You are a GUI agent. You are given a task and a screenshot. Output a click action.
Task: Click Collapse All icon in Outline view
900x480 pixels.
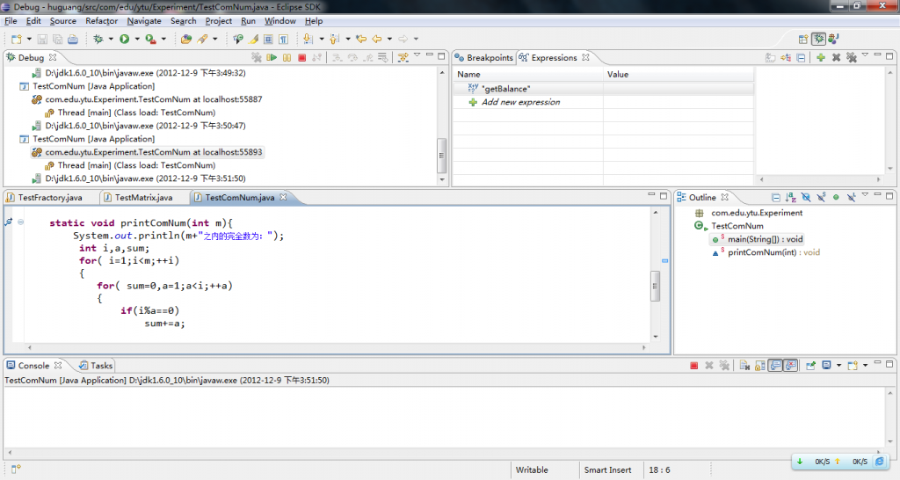click(776, 198)
